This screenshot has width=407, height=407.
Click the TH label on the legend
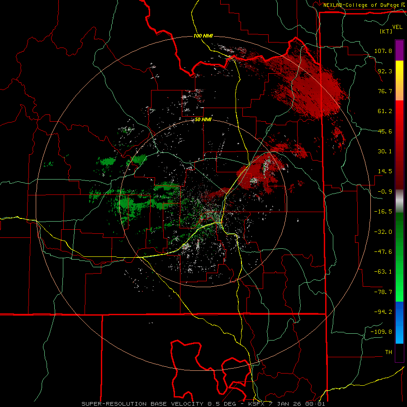click(388, 352)
